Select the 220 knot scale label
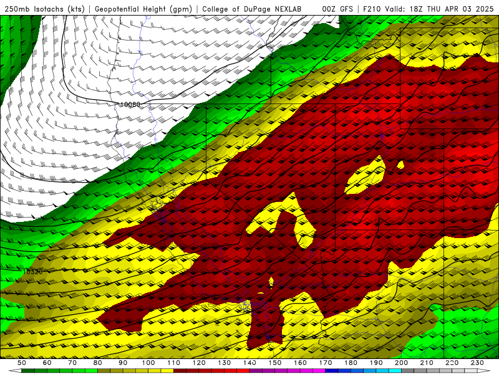This screenshot has width=499, height=374. [x=452, y=363]
